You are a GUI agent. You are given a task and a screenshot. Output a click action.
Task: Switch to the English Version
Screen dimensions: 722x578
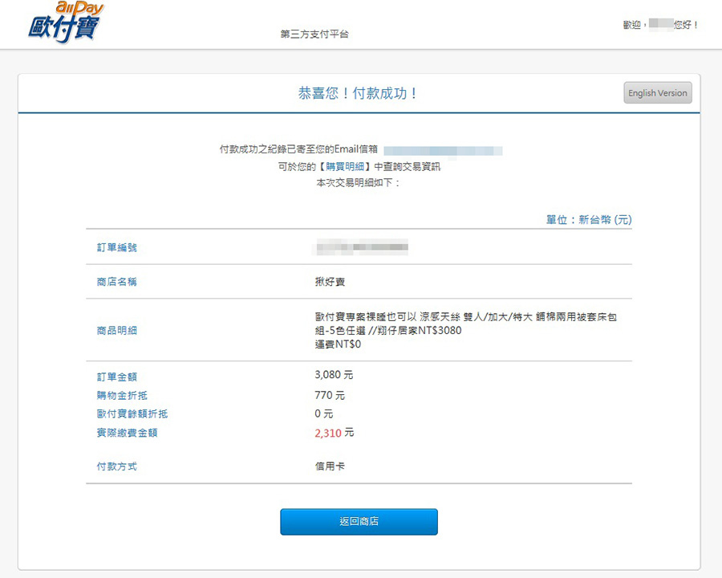point(658,92)
